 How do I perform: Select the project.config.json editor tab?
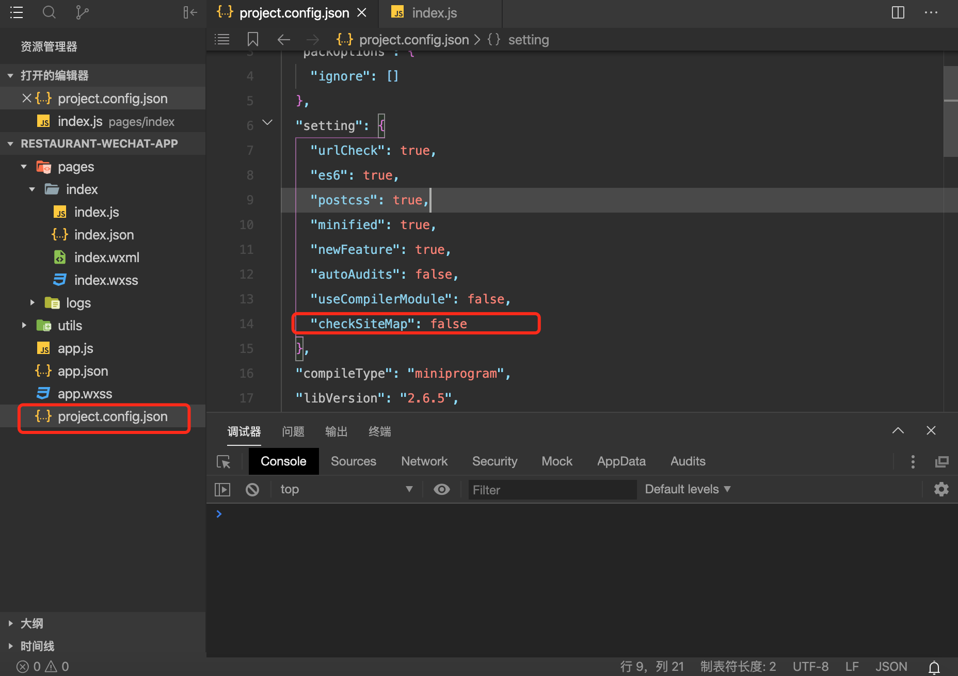tap(292, 13)
